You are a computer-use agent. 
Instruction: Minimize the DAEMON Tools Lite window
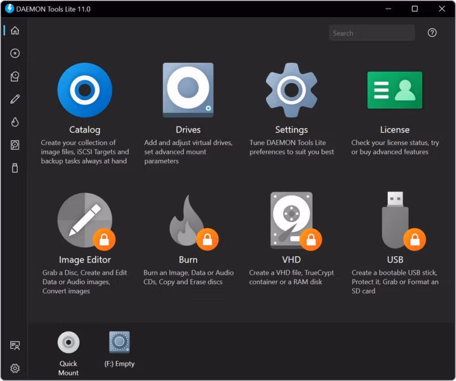coord(388,9)
